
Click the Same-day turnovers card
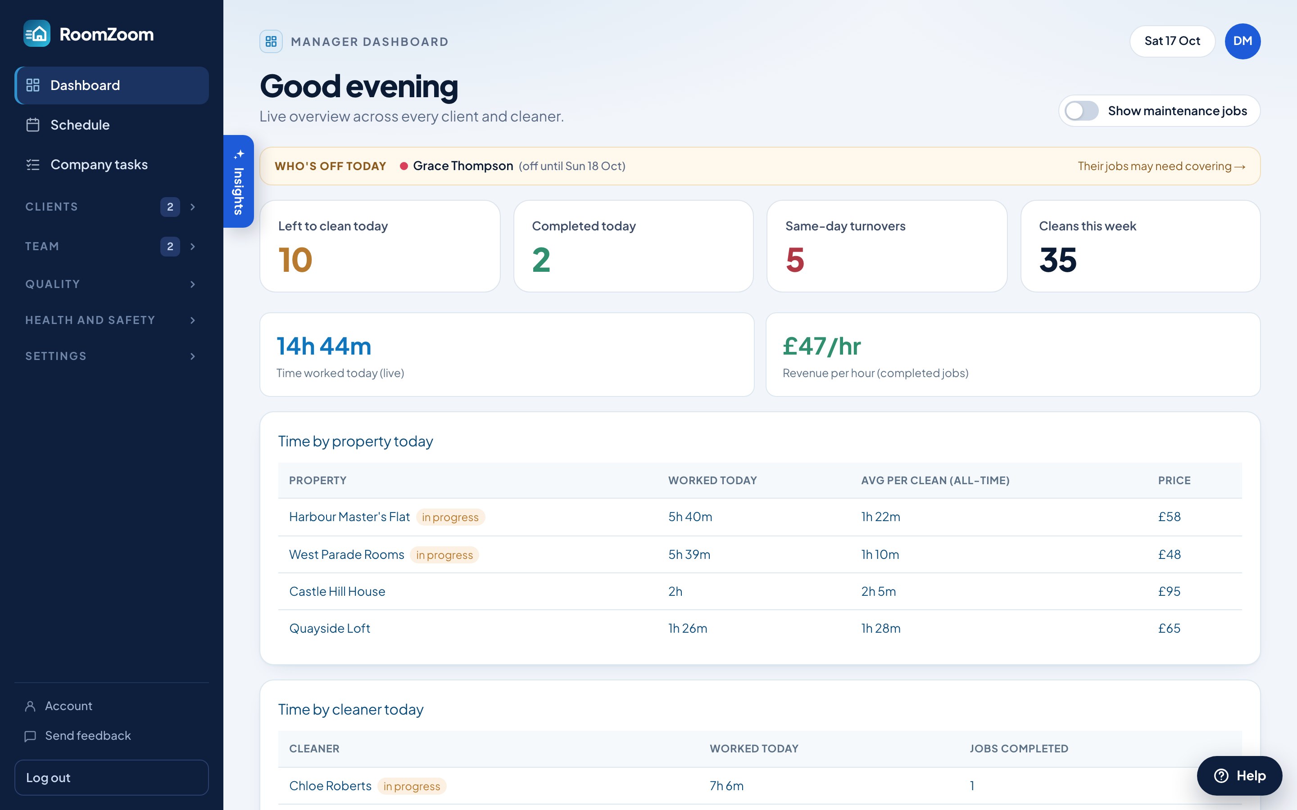887,247
